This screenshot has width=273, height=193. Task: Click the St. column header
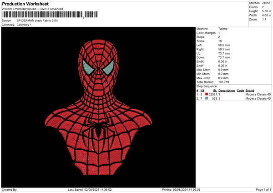[215, 91]
